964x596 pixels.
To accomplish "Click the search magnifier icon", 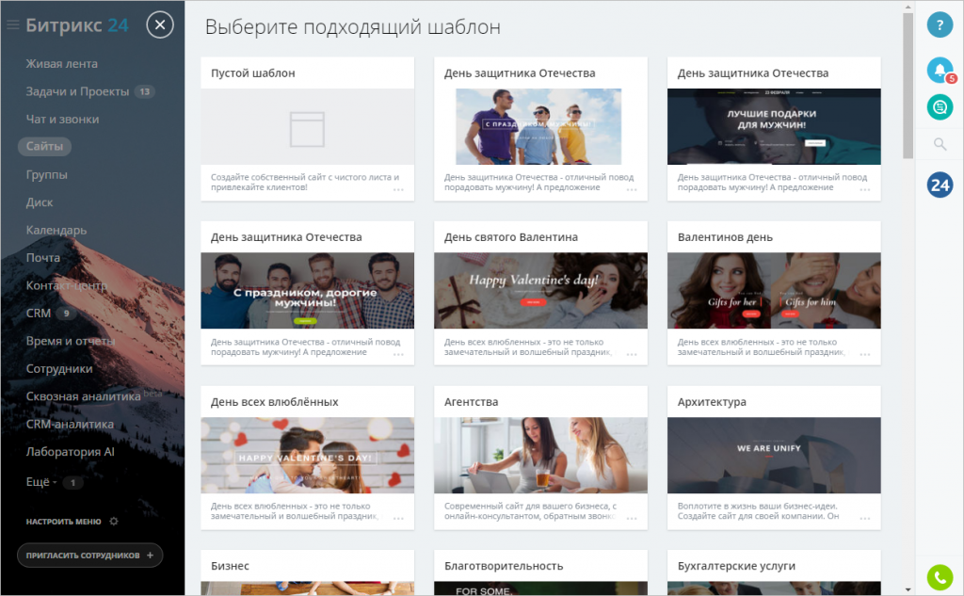I will [940, 144].
